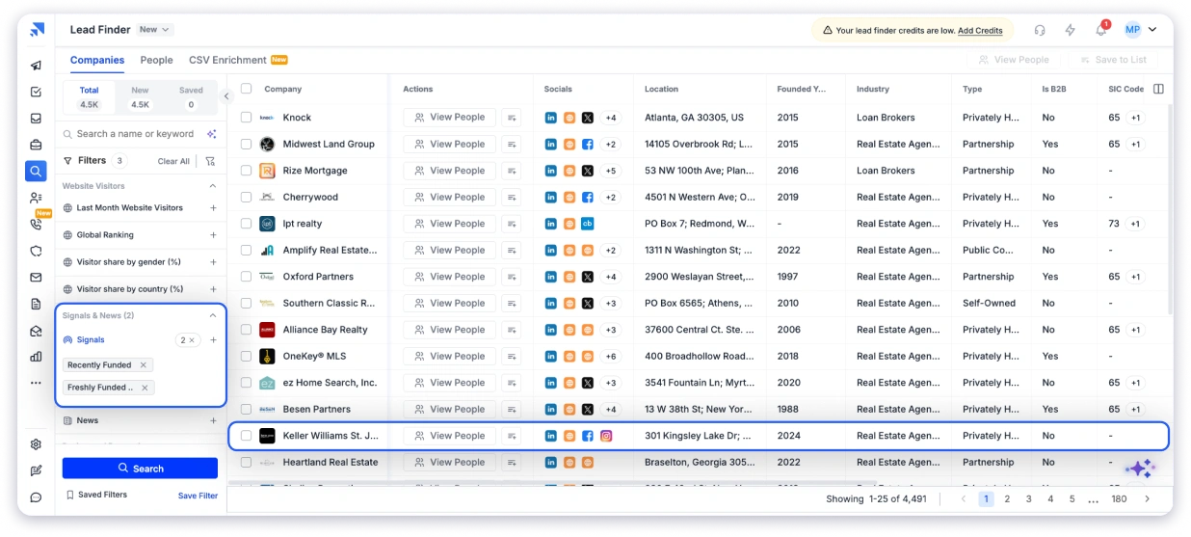
Task: Click the save-to-list icon in Knock row
Action: click(x=512, y=118)
